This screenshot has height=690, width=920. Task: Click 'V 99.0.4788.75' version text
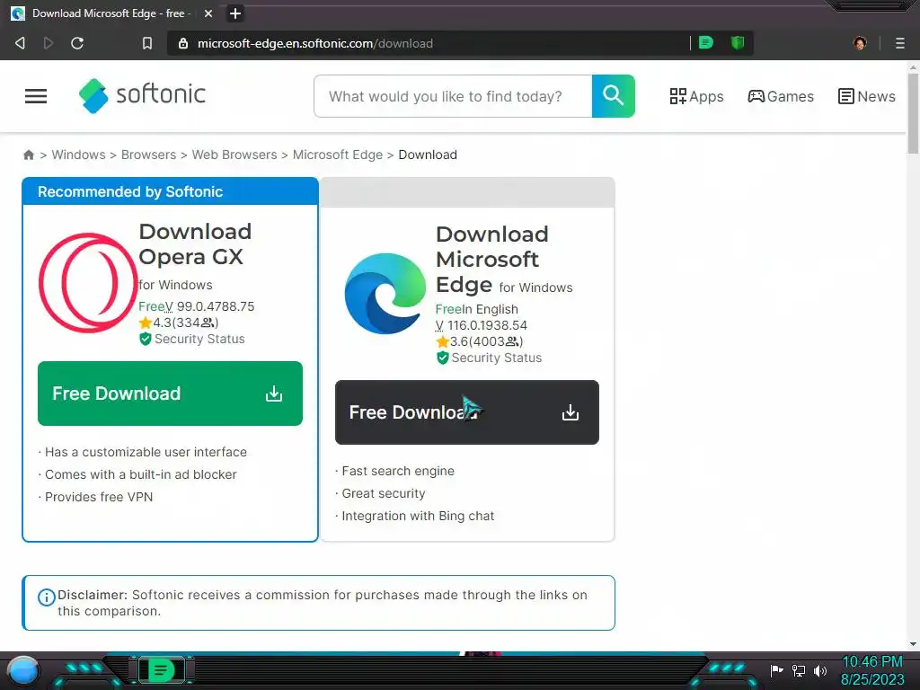pos(209,307)
